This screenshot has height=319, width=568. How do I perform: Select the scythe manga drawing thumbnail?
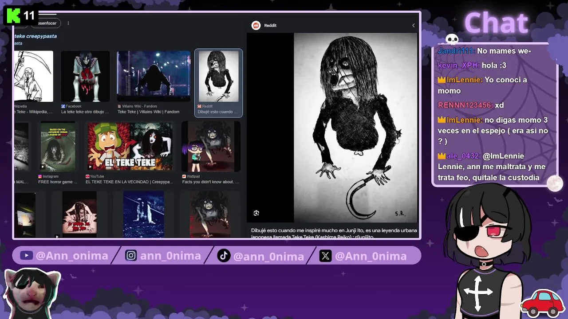[x=33, y=76]
